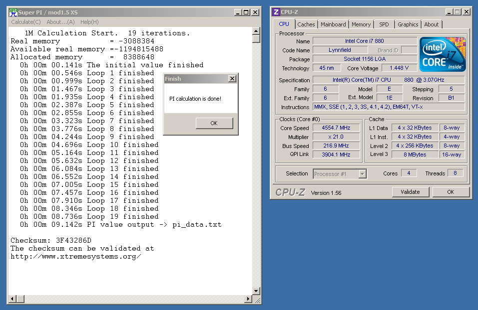The width and height of the screenshot is (478, 310).
Task: Click the Bus Speed value '216.9 MHz'
Action: [336, 146]
